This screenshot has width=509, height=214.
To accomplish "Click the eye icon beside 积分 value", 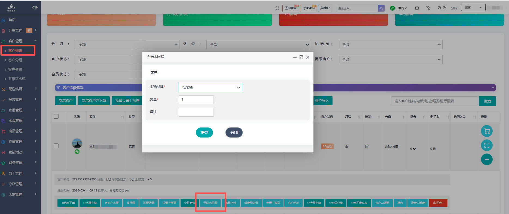I will coord(414,149).
